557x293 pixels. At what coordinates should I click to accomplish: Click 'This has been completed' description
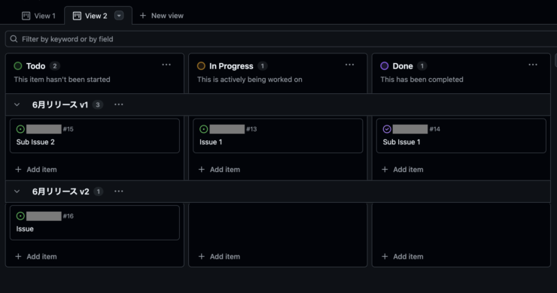[422, 80]
